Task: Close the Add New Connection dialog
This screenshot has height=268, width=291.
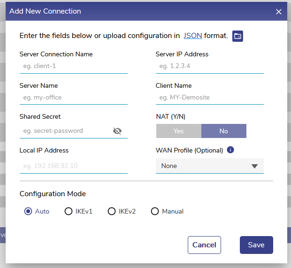Action: (278, 12)
